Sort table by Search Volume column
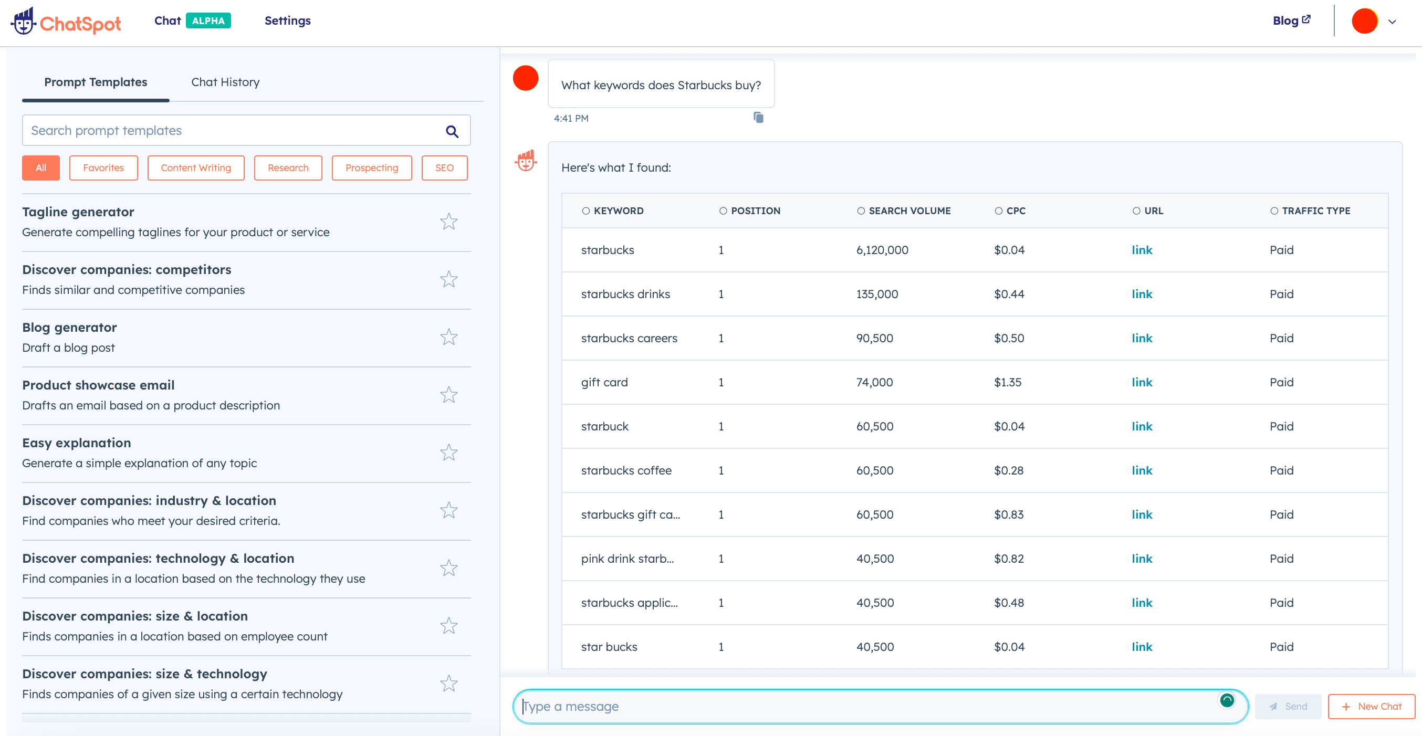The image size is (1422, 736). tap(904, 211)
